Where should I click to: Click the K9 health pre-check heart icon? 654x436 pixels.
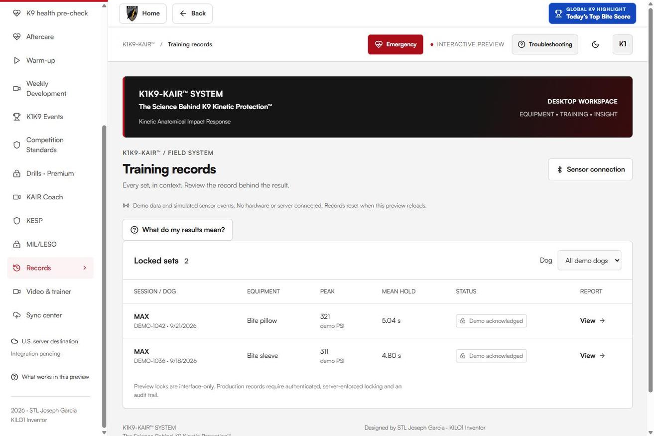[16, 13]
